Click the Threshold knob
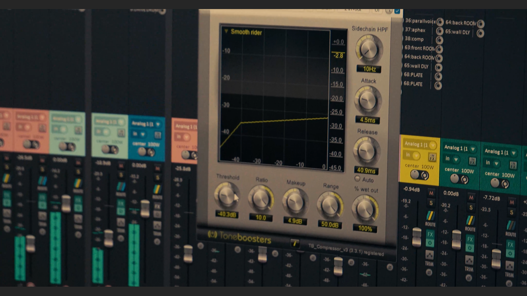 point(226,195)
